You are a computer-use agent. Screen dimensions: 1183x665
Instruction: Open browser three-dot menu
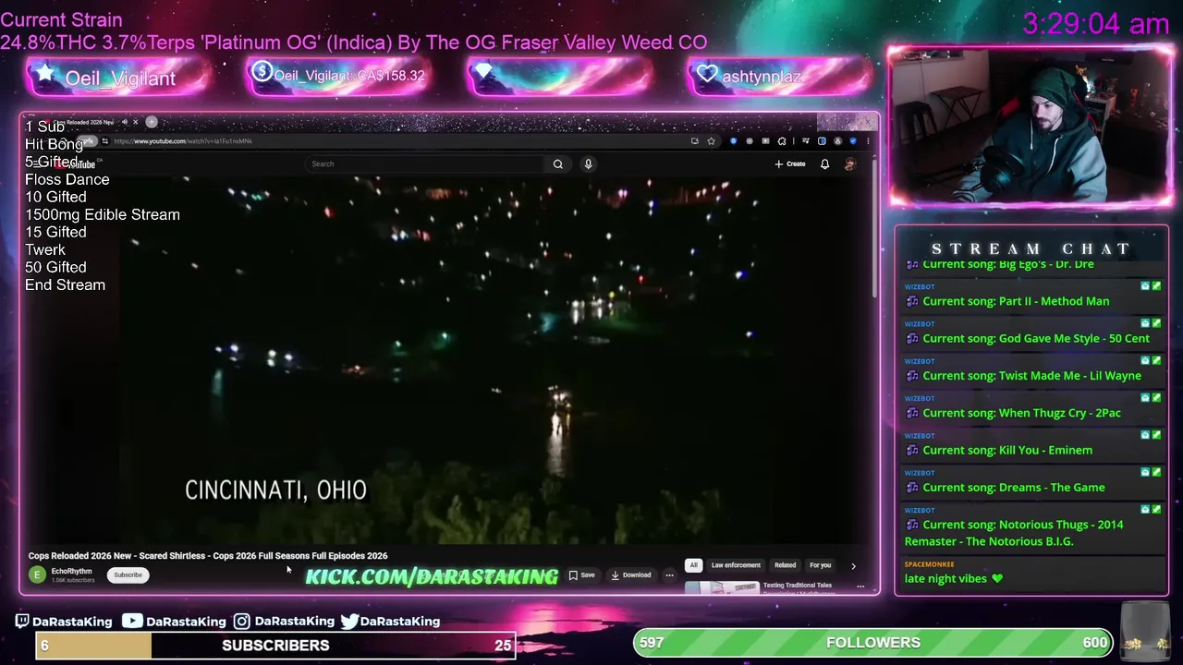pos(868,141)
